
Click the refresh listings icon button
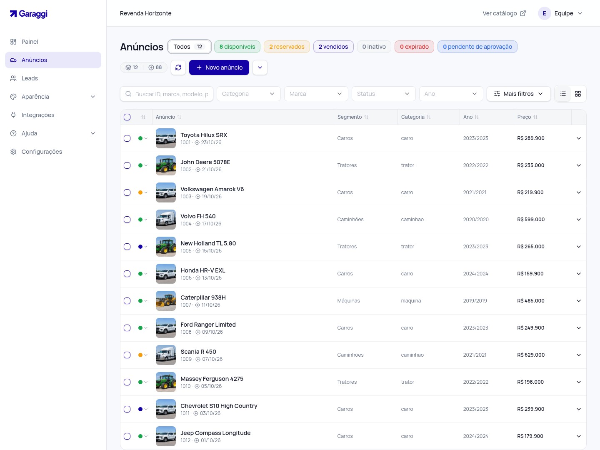tap(178, 67)
